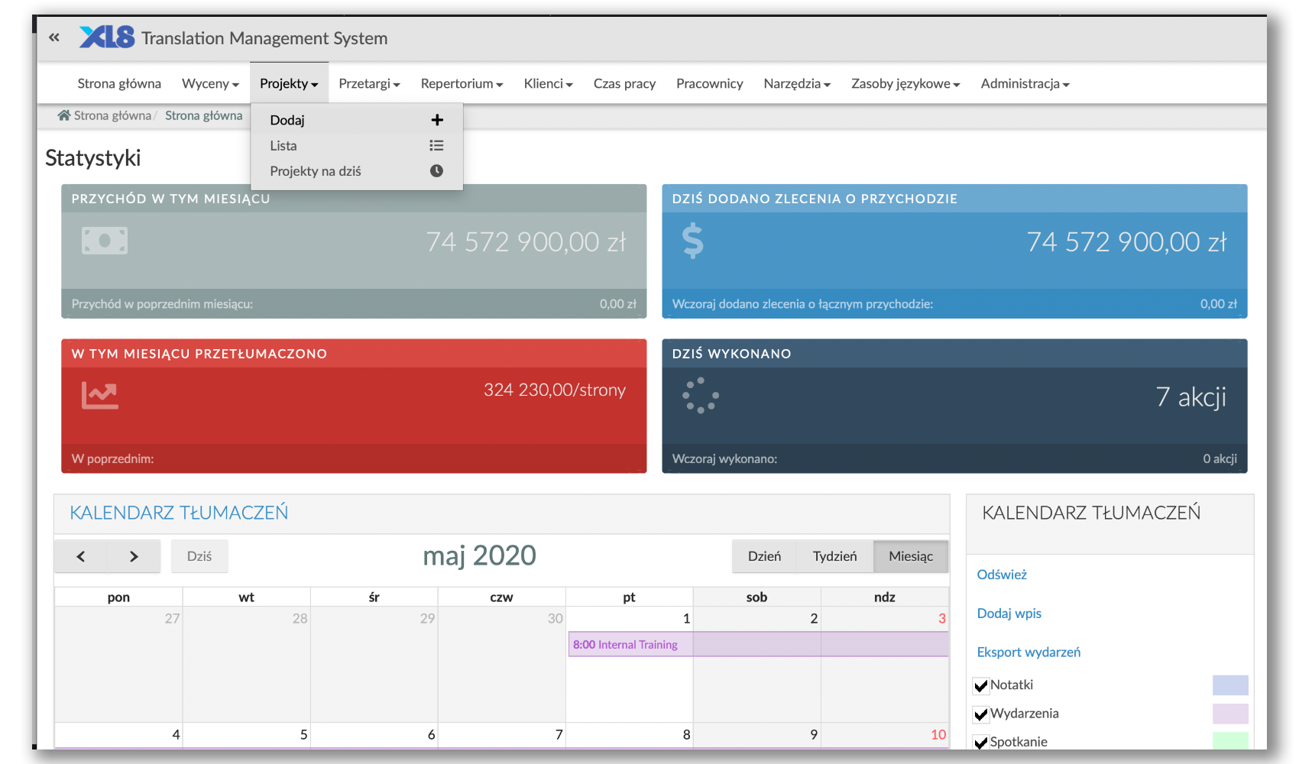The image size is (1299, 764).
Task: Click the Odśwież link
Action: (1002, 575)
